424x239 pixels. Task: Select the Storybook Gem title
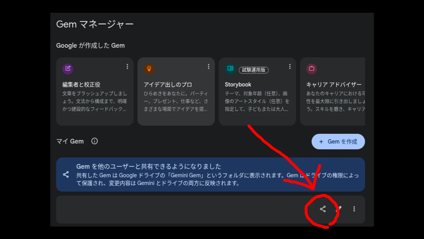coord(238,84)
